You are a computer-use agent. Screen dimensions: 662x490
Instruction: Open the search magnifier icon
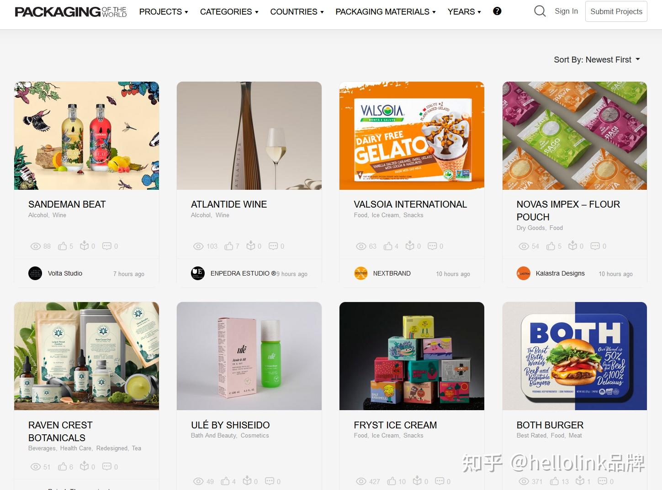pyautogui.click(x=540, y=11)
